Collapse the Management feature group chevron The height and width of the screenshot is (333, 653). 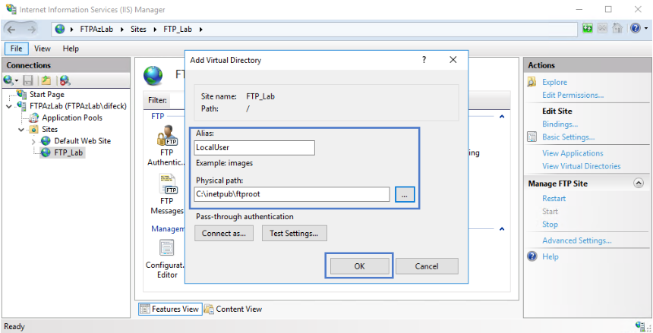tap(502, 229)
